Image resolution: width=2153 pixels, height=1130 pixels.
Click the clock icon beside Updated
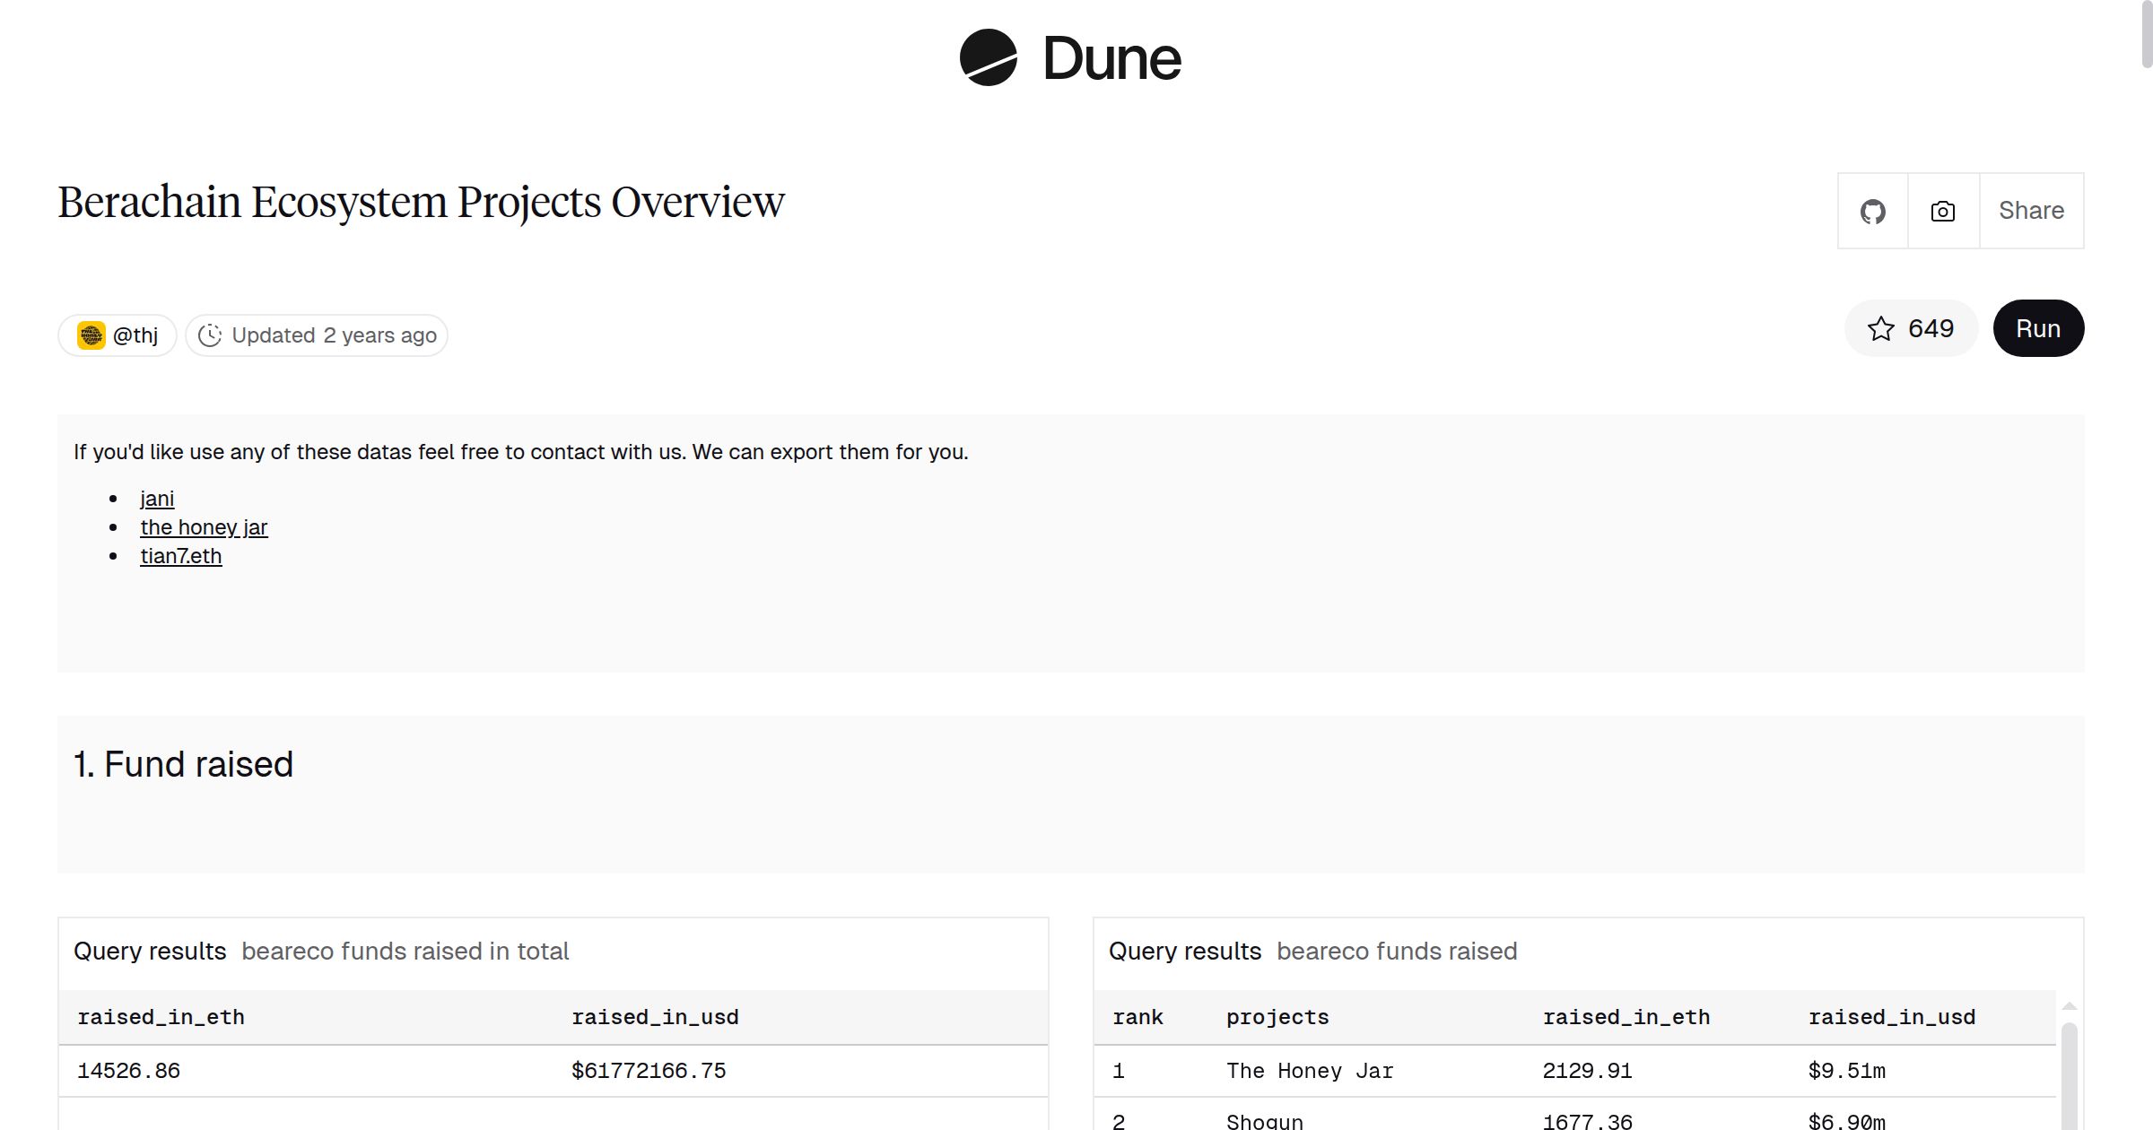click(x=210, y=335)
